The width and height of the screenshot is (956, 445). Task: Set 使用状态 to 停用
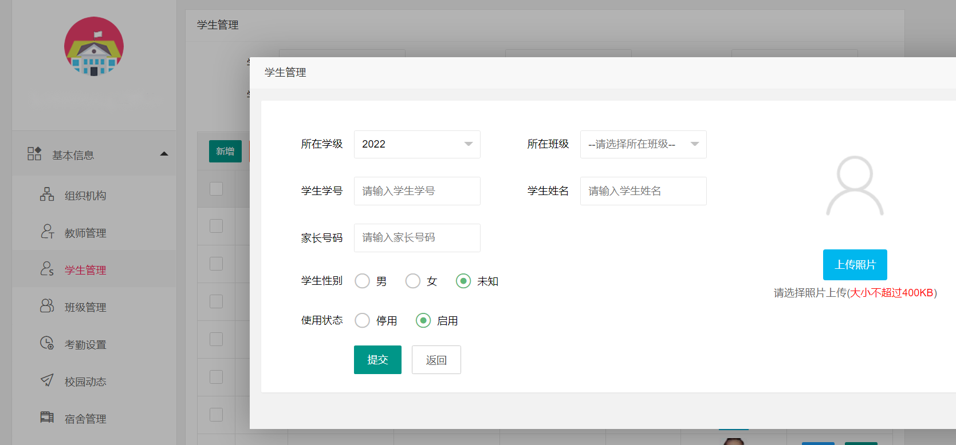[362, 320]
